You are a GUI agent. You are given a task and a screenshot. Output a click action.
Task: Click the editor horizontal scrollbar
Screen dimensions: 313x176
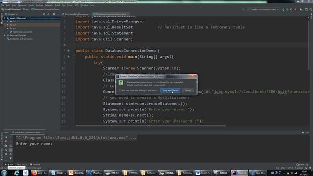click(x=151, y=126)
